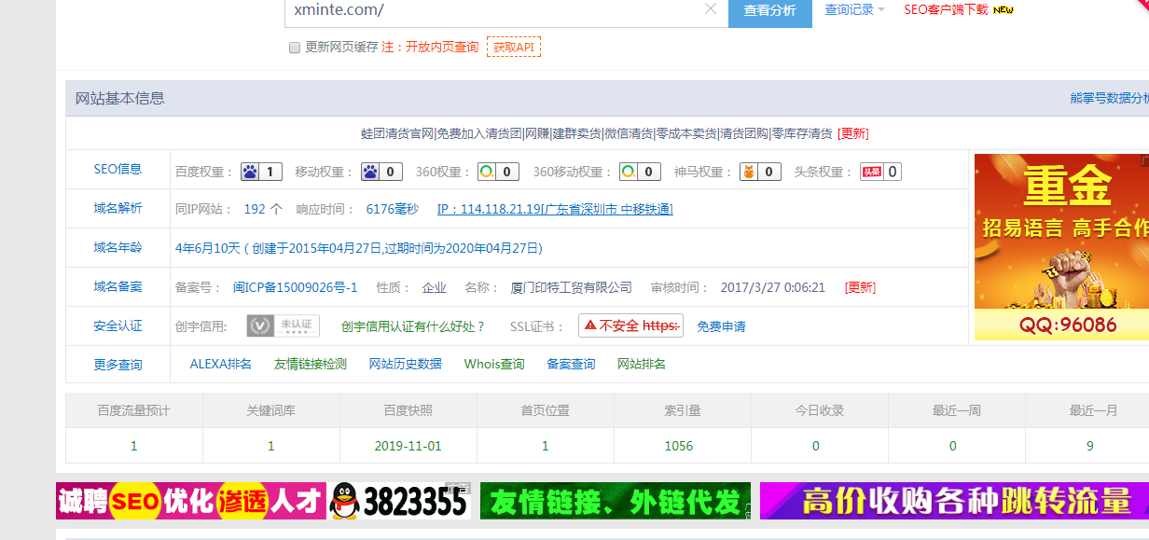
Task: Click the 最近一月 value 9
Action: (1090, 446)
